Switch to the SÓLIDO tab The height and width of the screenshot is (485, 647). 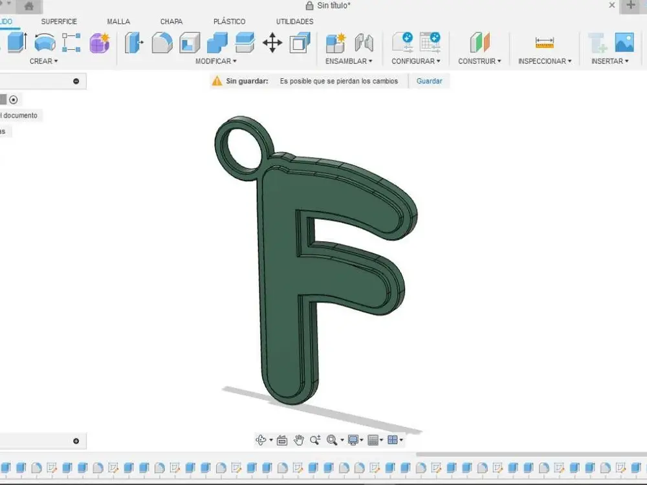[x=6, y=21]
